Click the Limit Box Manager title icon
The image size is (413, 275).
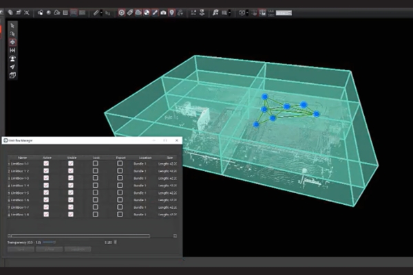point(6,140)
